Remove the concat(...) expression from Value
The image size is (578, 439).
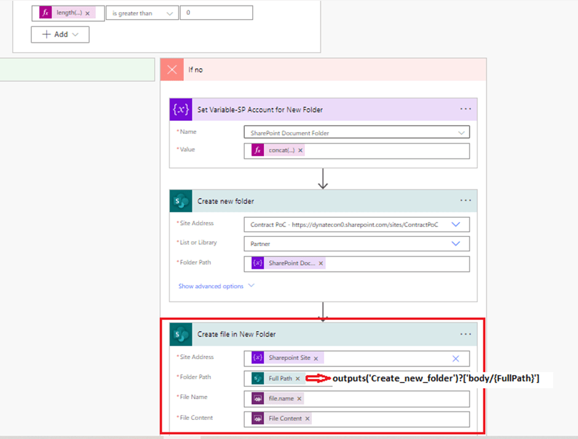coord(301,150)
